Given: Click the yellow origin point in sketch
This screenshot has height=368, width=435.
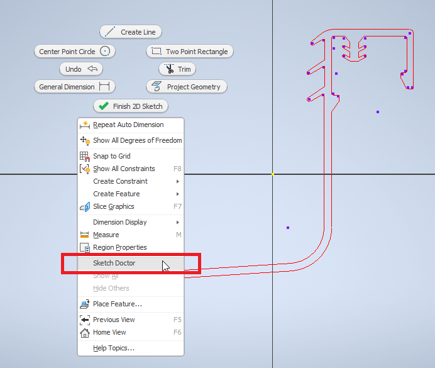Looking at the screenshot, I should (272, 174).
